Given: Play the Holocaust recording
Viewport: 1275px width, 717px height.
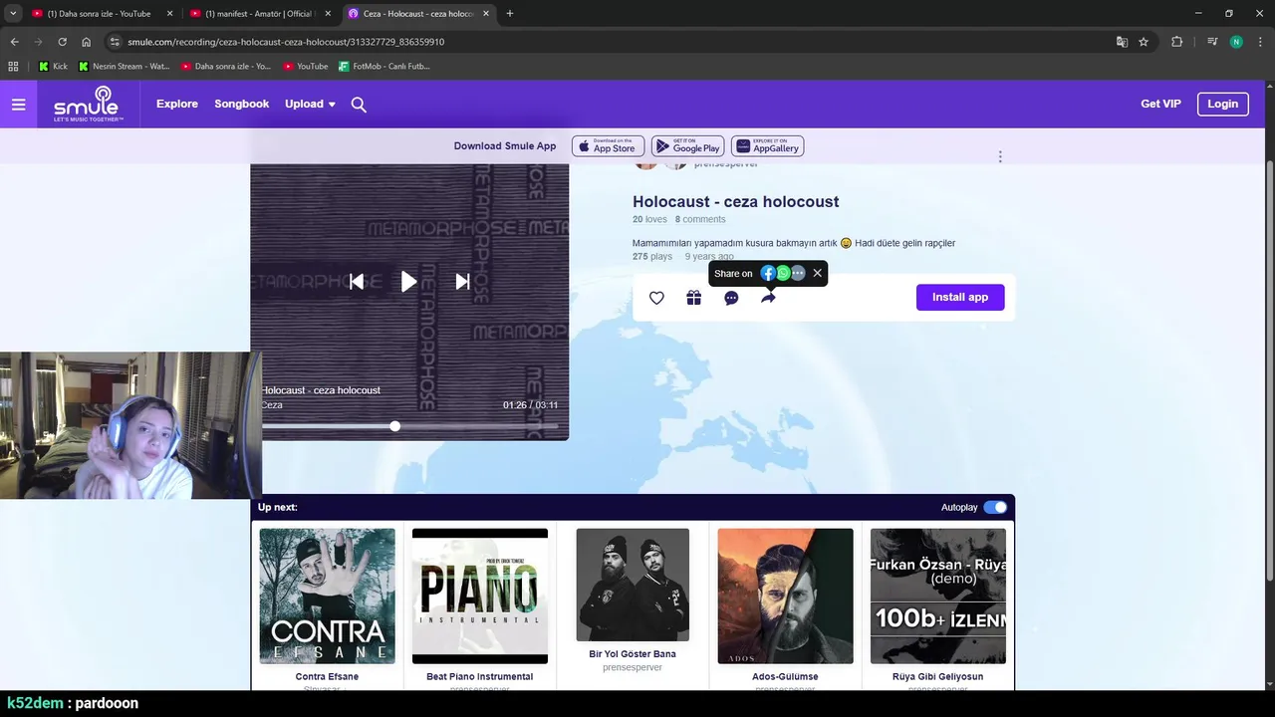Looking at the screenshot, I should coord(408,282).
